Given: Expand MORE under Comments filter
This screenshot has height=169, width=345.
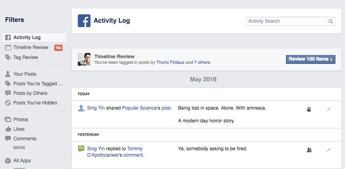Looking at the screenshot, I should pos(20,148).
